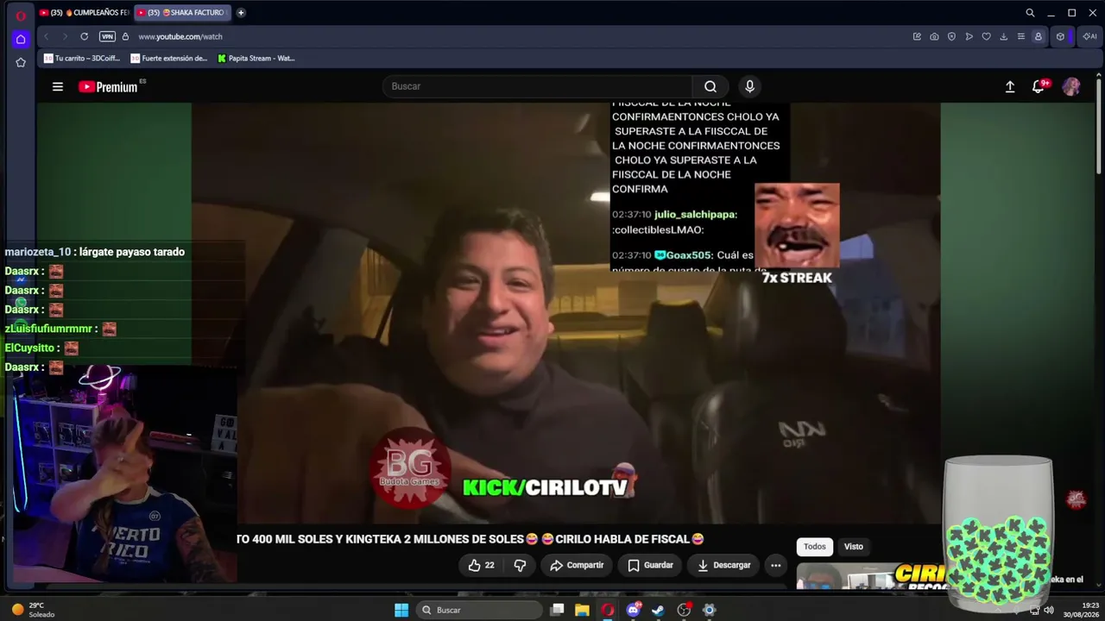This screenshot has width=1105, height=621.
Task: Select the Visto filter chip
Action: (x=854, y=546)
